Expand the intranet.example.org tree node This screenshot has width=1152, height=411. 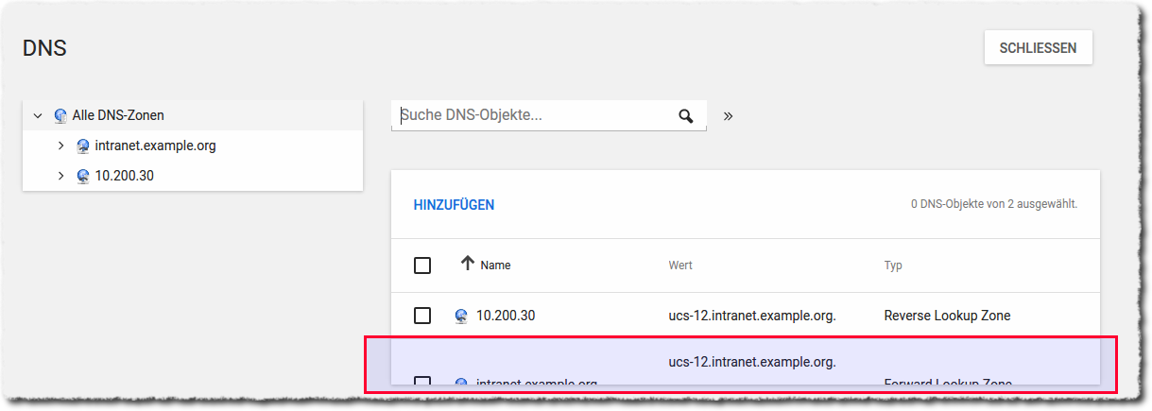tap(60, 146)
